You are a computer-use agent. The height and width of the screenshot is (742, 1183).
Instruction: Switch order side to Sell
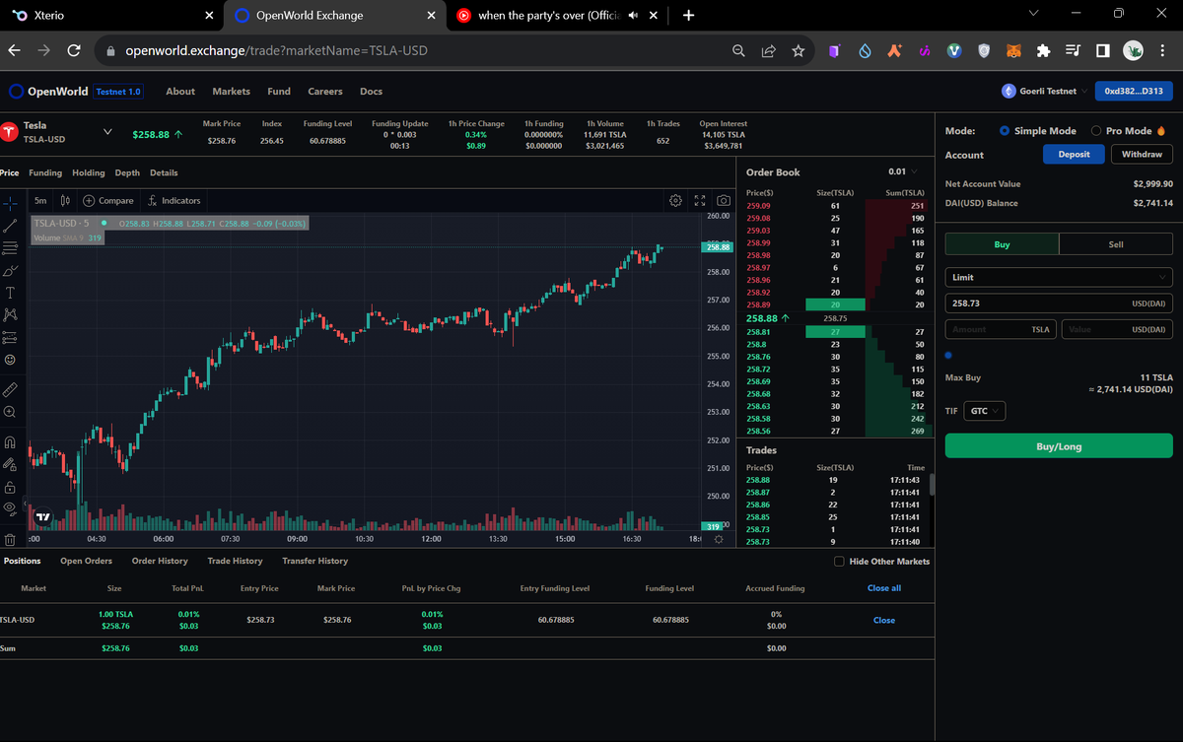pyautogui.click(x=1116, y=244)
